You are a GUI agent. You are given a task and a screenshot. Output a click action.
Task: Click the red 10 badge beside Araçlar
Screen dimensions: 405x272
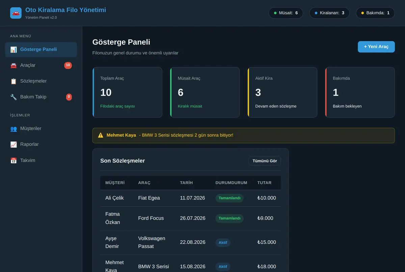point(68,65)
